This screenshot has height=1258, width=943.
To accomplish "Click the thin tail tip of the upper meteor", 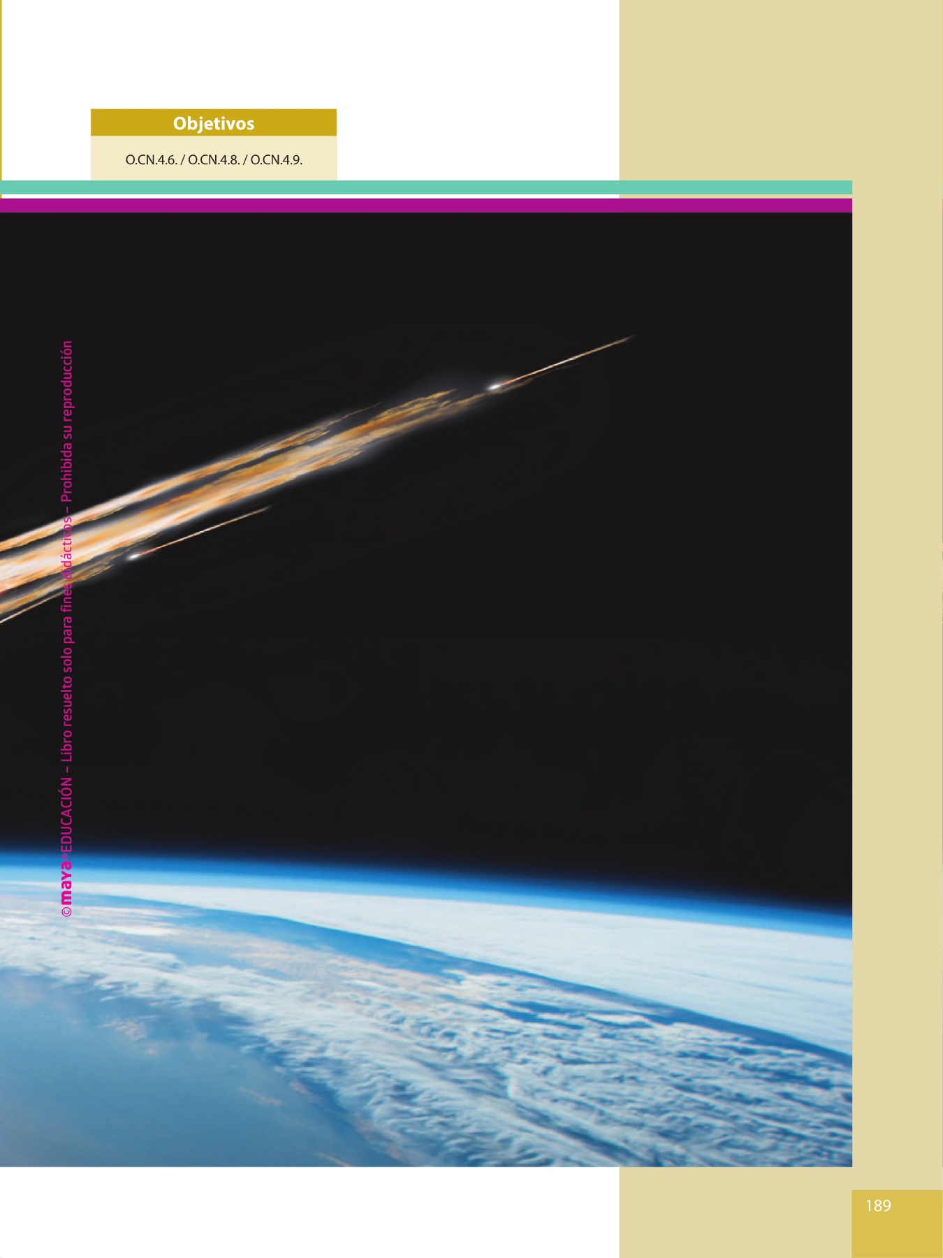I will click(625, 340).
